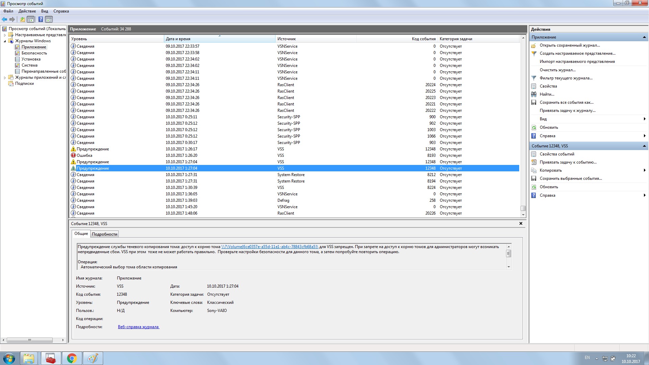The height and width of the screenshot is (365, 649).
Task: Click the blue help question-mark toolbar icon
Action: click(x=41, y=20)
